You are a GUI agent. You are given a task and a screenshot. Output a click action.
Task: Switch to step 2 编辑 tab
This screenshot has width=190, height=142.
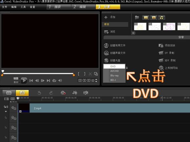[83, 7]
